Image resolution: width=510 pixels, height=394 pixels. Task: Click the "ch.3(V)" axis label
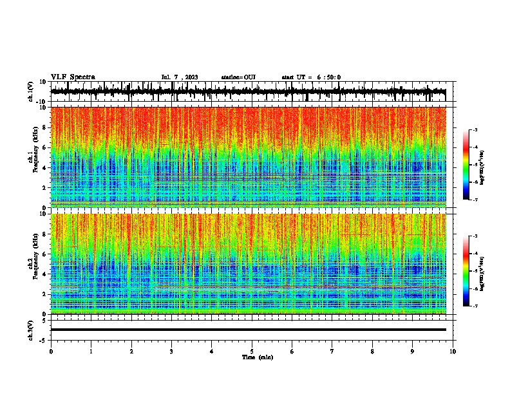pos(30,330)
